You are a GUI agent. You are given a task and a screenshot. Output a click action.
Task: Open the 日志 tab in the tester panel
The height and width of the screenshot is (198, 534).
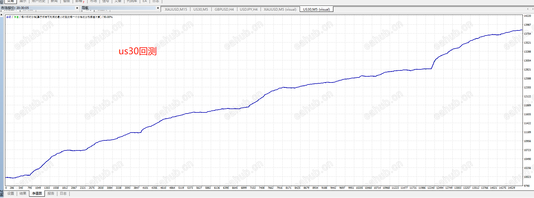(x=63, y=194)
